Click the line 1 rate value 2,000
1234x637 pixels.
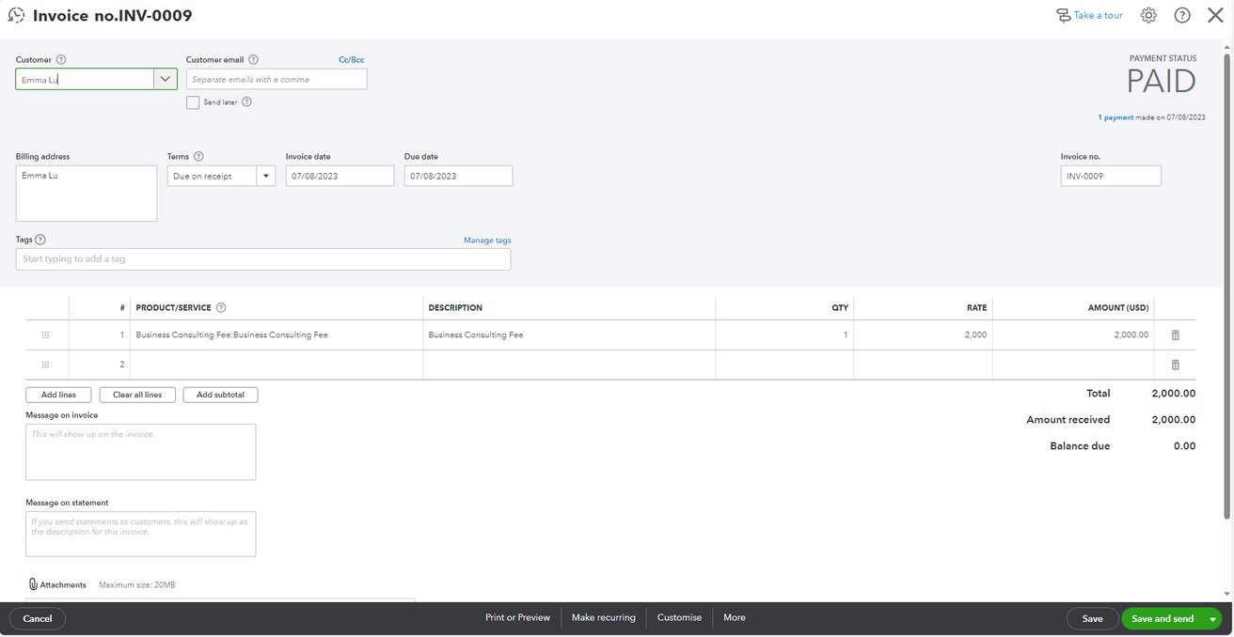click(975, 335)
